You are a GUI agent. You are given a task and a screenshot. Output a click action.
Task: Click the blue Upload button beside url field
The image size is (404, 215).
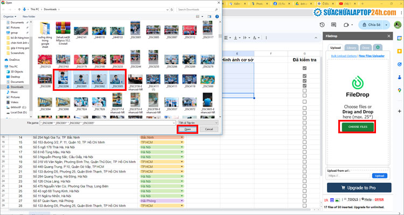pyautogui.click(x=380, y=176)
